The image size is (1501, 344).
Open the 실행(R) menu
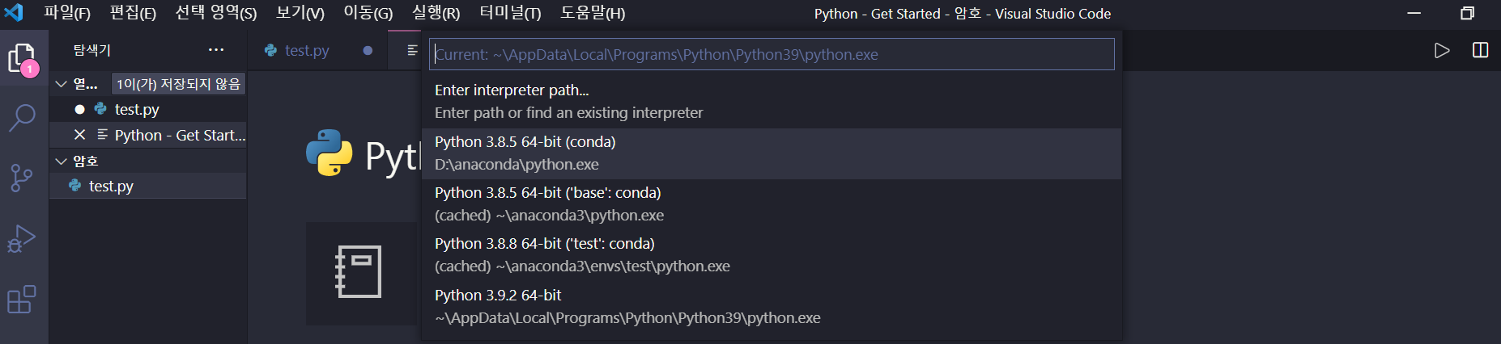point(436,13)
